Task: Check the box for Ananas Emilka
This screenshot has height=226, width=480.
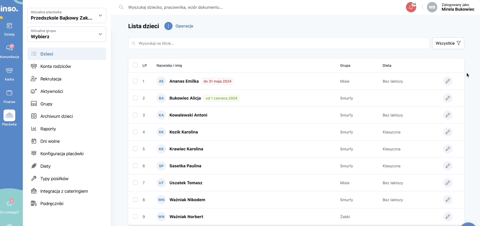Action: tap(135, 81)
